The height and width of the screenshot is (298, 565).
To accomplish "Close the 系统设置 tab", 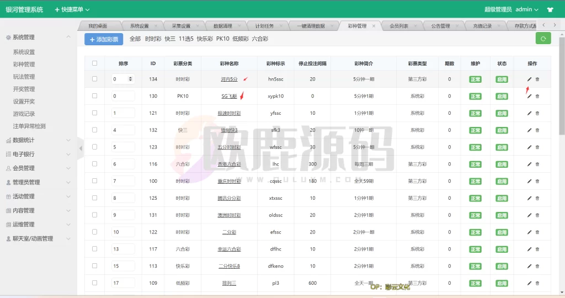I will tap(156, 26).
